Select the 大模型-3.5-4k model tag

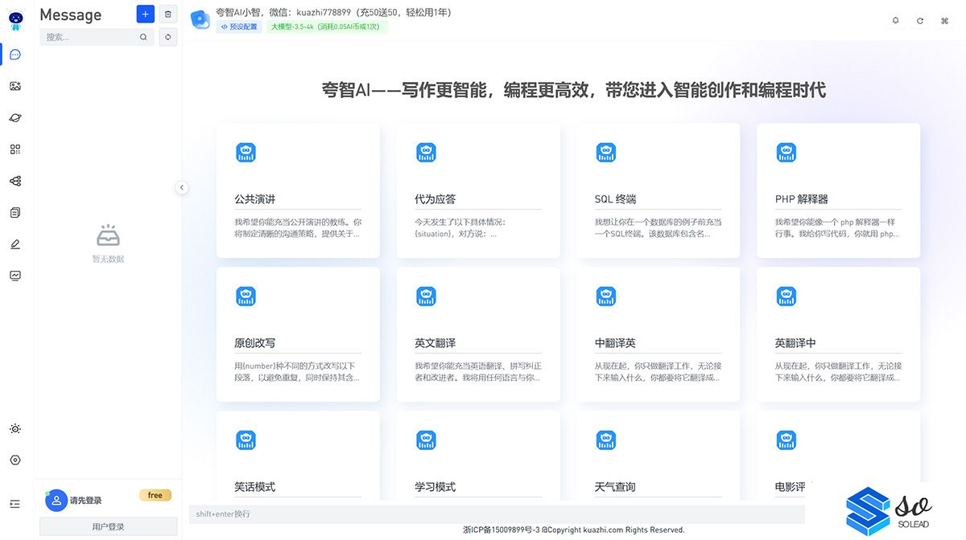(x=327, y=27)
